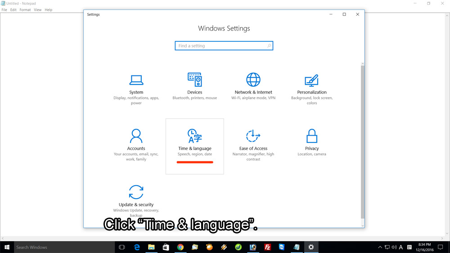Open the volume tray icon
Screen dimensions: 450x253
(x=394, y=247)
